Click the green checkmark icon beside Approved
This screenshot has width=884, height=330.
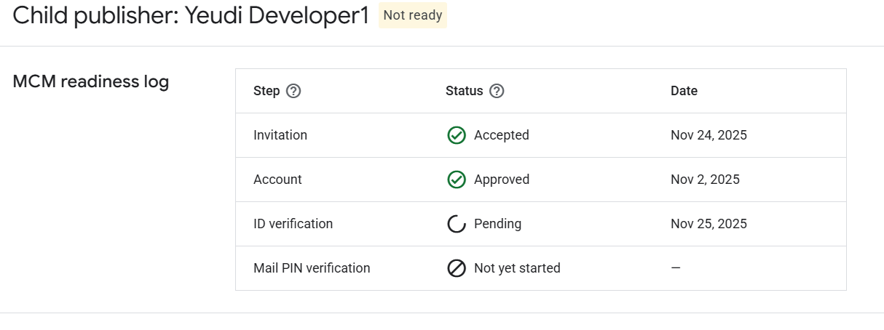[x=456, y=180]
